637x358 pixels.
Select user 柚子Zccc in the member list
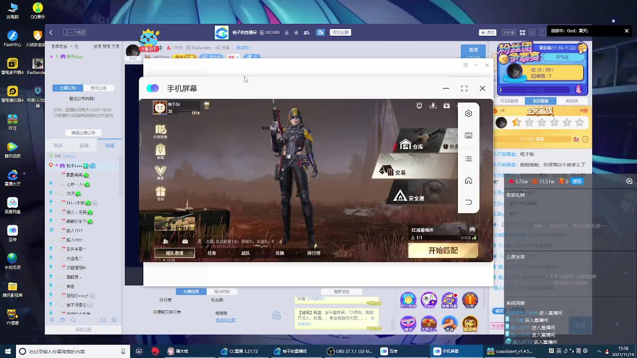(83, 166)
